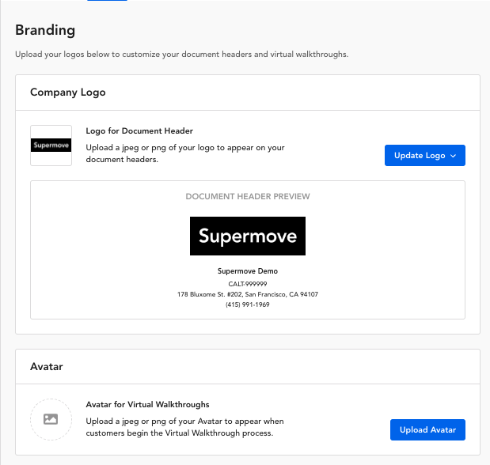The width and height of the screenshot is (490, 465).
Task: Click the DOCUMENT HEADER PREVIEW caption
Action: click(x=248, y=196)
